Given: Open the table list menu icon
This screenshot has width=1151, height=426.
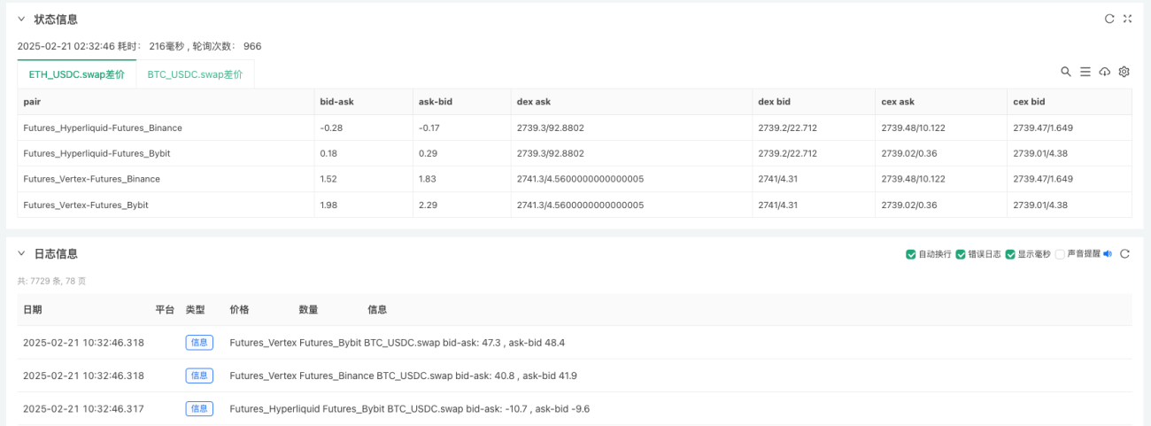Looking at the screenshot, I should tap(1085, 72).
